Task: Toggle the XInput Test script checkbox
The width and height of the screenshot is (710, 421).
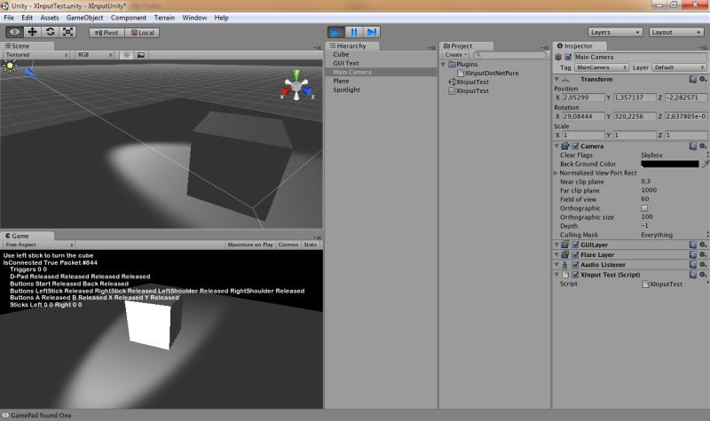Action: click(575, 275)
